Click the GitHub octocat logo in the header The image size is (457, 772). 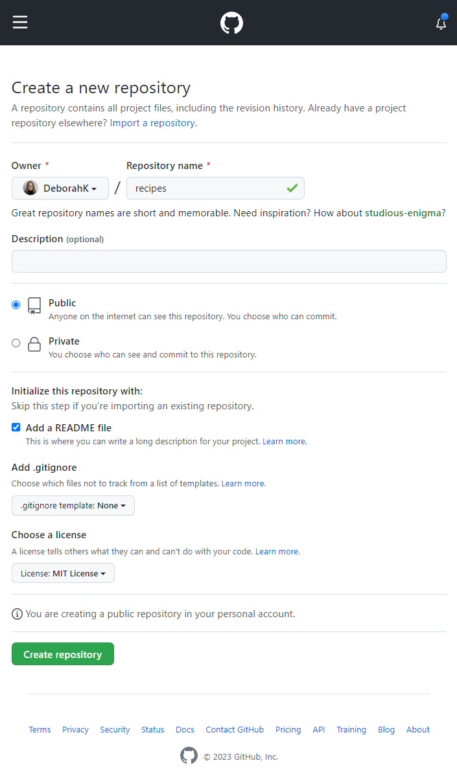tap(231, 22)
